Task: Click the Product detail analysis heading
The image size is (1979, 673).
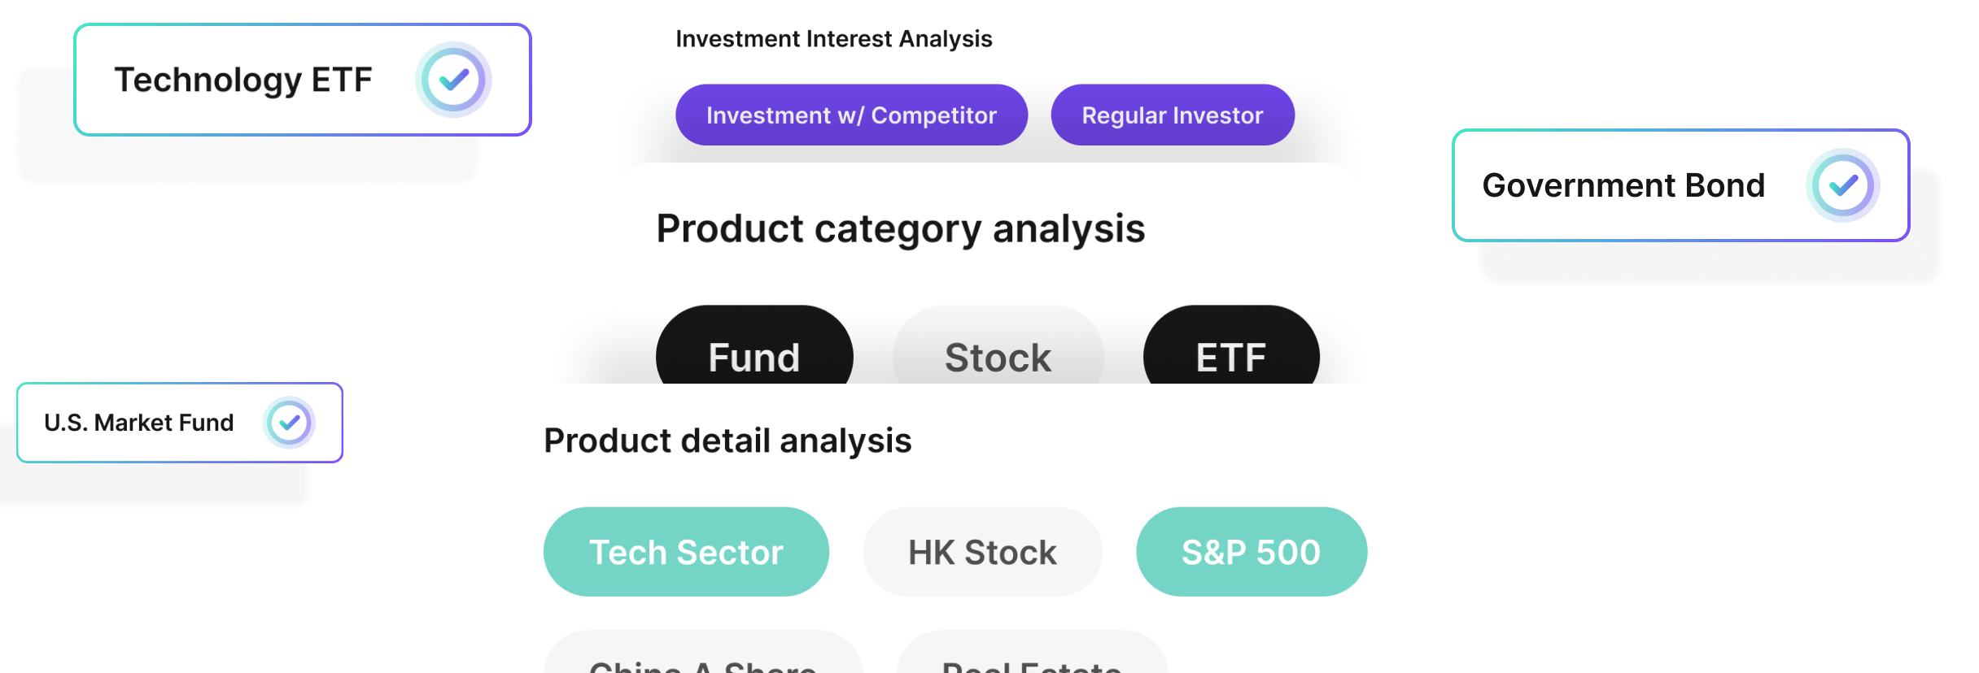Action: [727, 441]
